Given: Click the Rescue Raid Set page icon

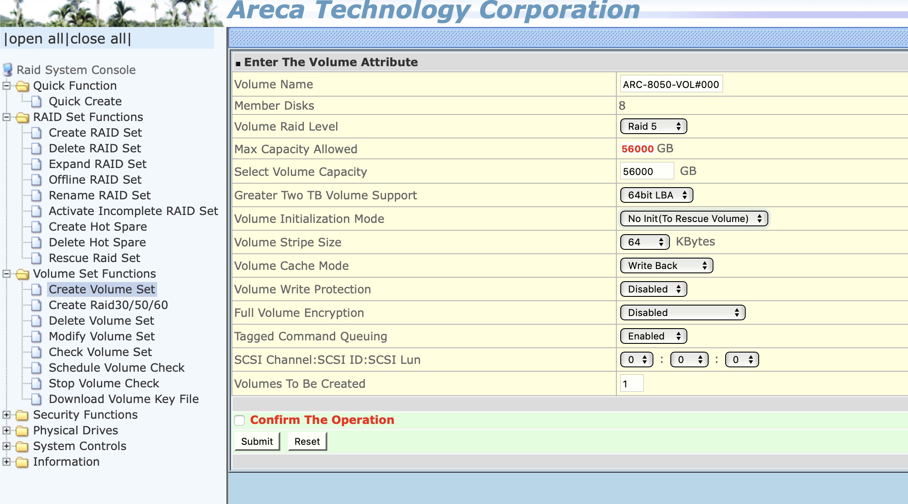Looking at the screenshot, I should (37, 259).
